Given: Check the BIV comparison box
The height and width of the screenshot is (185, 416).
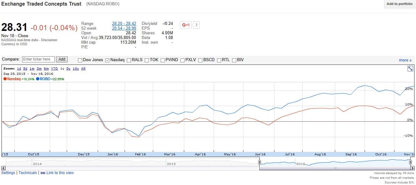Looking at the screenshot, I should tap(234, 60).
